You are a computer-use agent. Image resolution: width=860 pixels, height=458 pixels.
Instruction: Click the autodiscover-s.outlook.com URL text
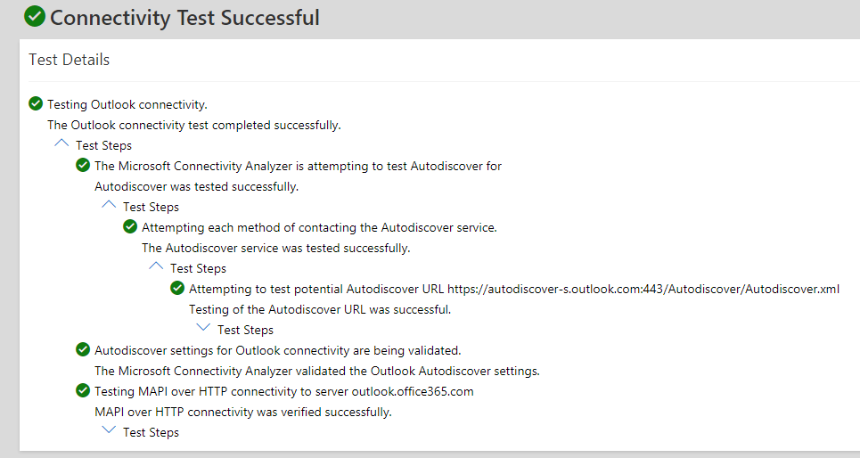[643, 289]
